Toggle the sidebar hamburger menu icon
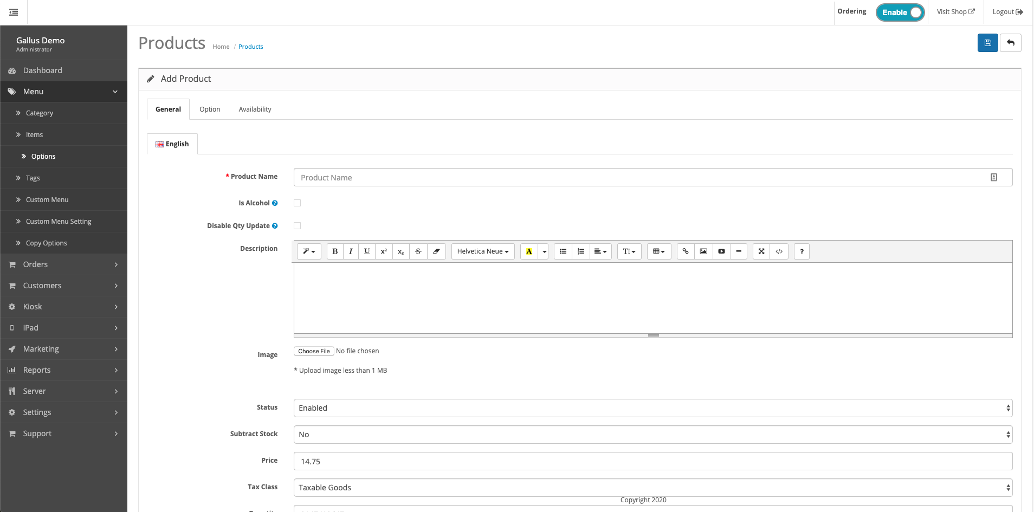Image resolution: width=1034 pixels, height=512 pixels. [14, 12]
